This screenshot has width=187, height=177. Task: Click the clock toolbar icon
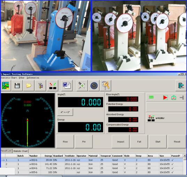(94, 86)
